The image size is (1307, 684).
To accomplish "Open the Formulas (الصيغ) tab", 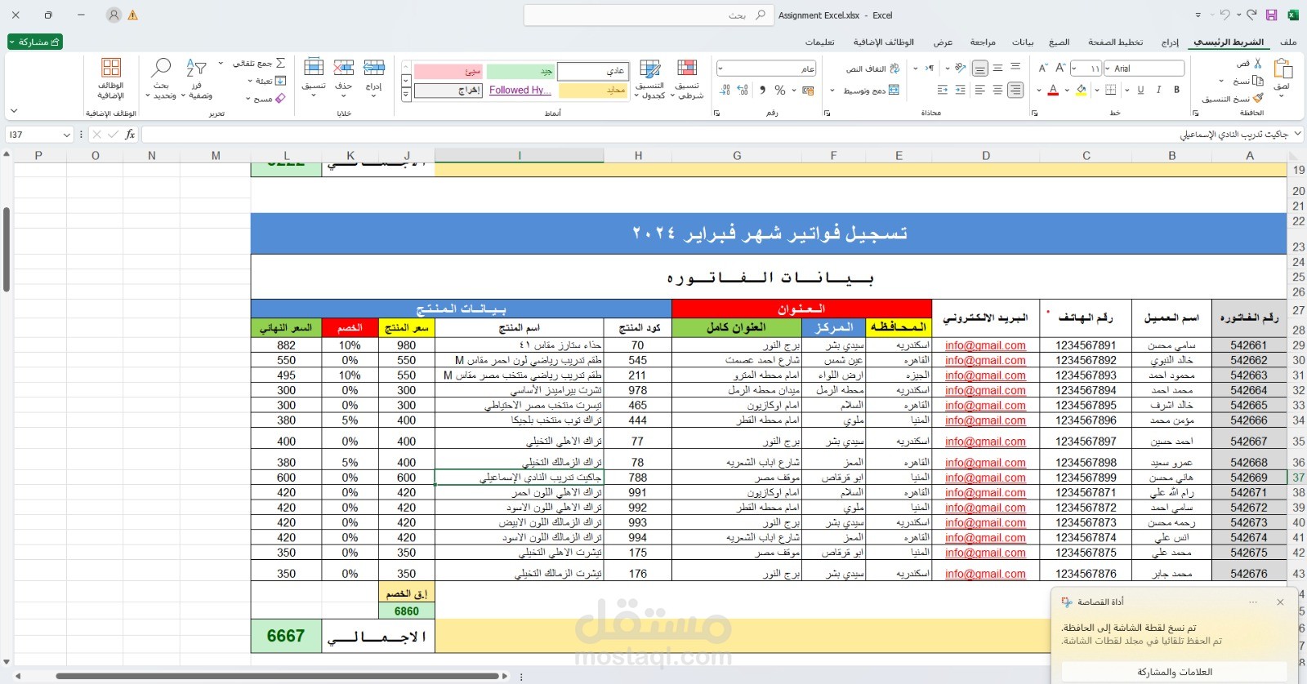I will (x=1059, y=42).
